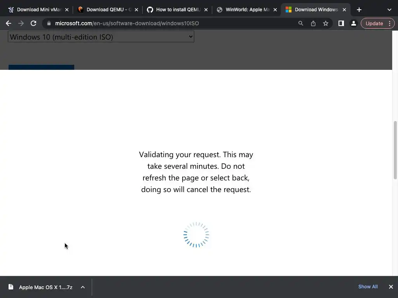Toggle the browser side panel
The height and width of the screenshot is (298, 398).
pos(341,23)
